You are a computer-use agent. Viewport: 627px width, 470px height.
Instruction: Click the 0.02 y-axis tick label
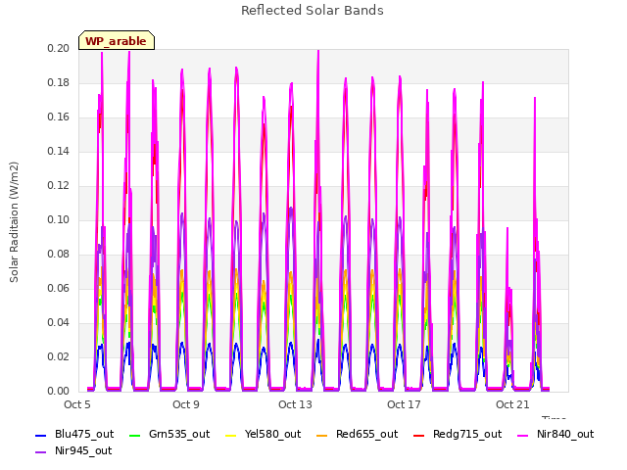[x=59, y=356]
